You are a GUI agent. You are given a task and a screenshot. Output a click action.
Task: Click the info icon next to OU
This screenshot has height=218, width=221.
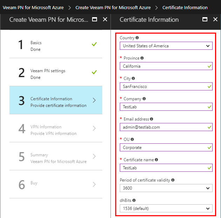(x=132, y=139)
